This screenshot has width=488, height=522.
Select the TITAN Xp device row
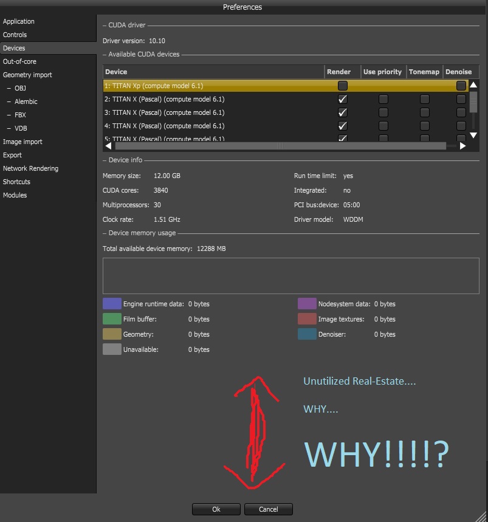[286, 86]
